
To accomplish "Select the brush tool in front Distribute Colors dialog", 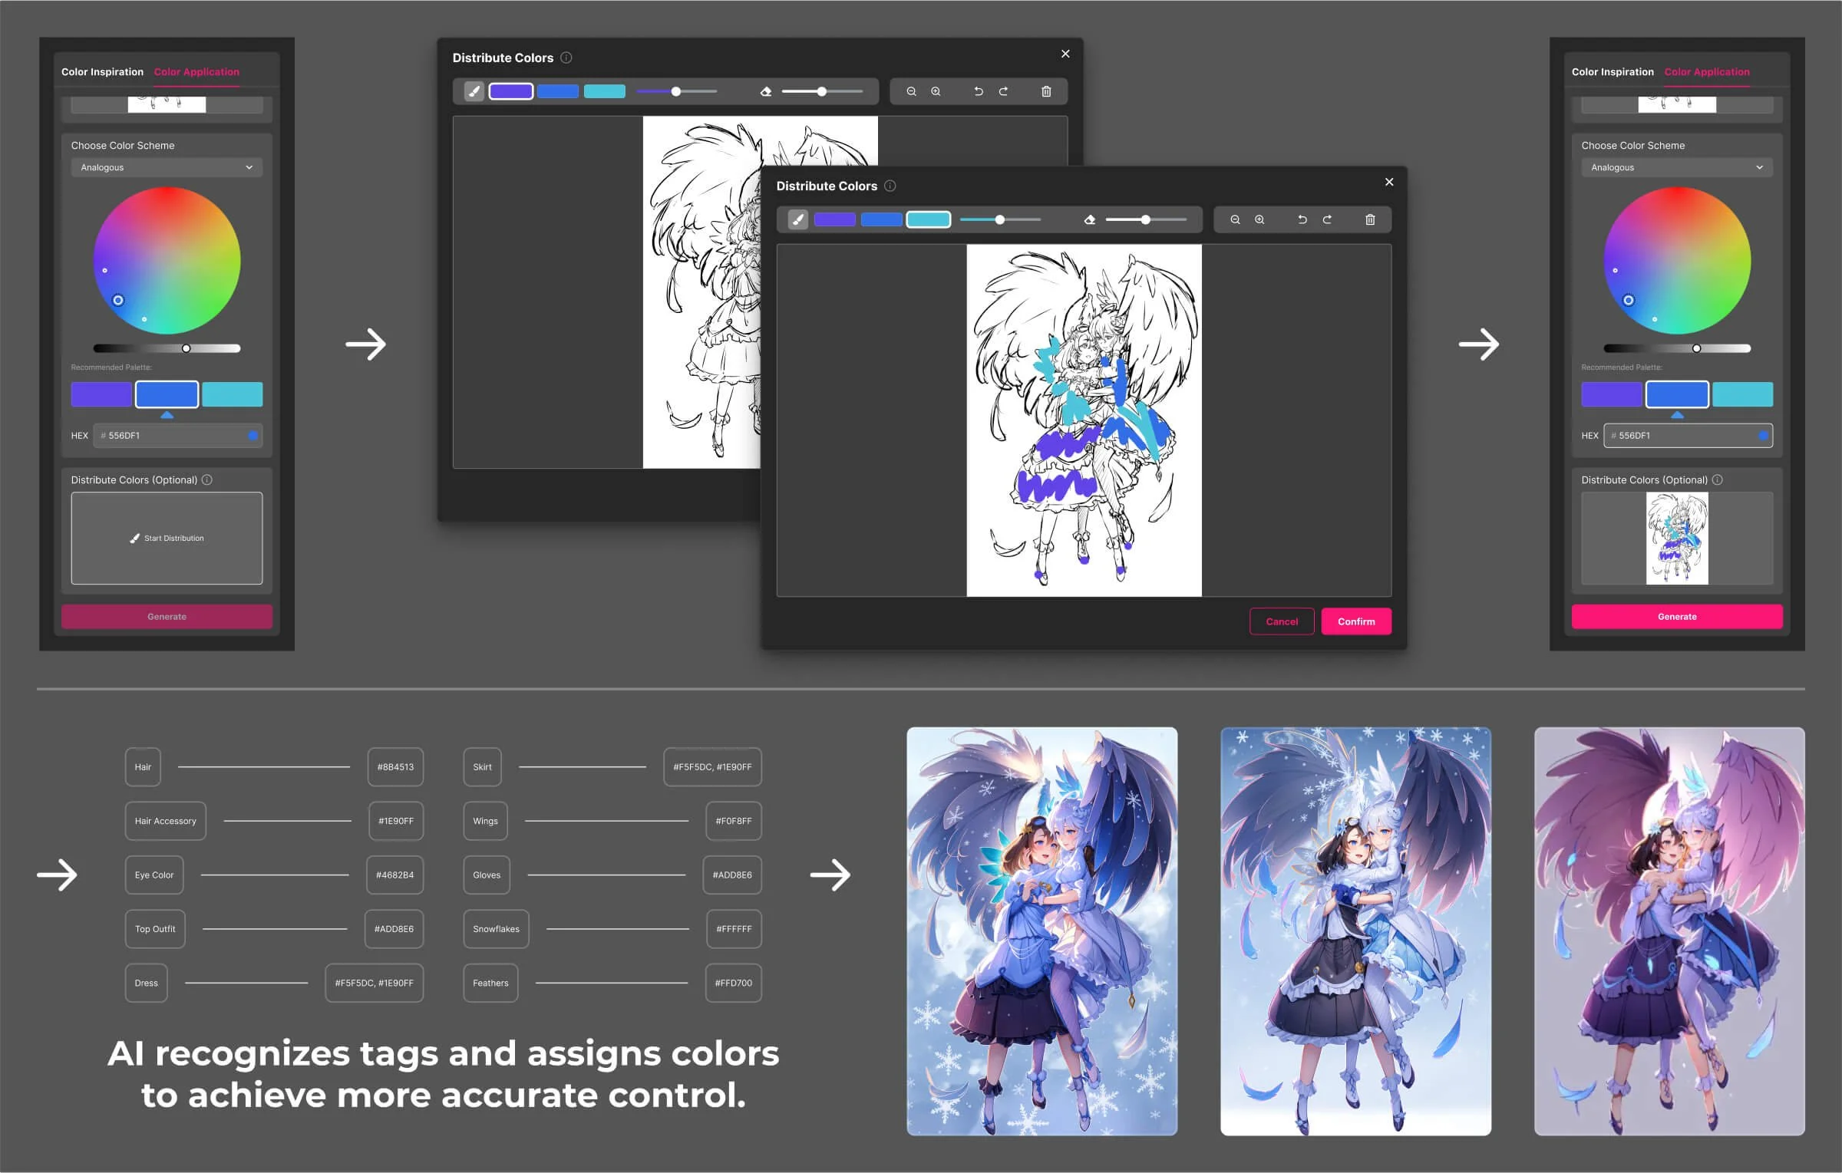I will point(798,220).
